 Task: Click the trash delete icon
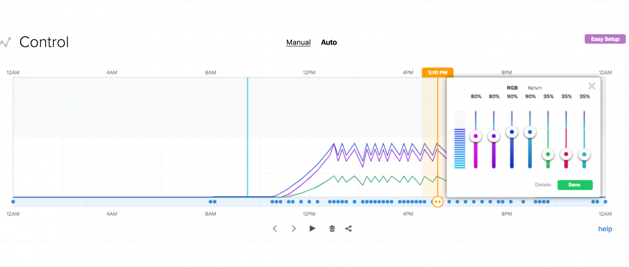pyautogui.click(x=332, y=228)
